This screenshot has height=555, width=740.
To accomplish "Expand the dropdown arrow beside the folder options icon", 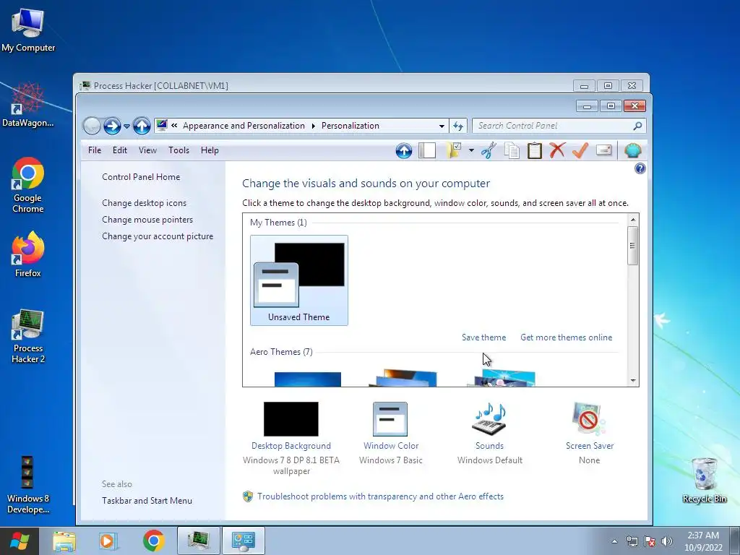I will click(471, 150).
